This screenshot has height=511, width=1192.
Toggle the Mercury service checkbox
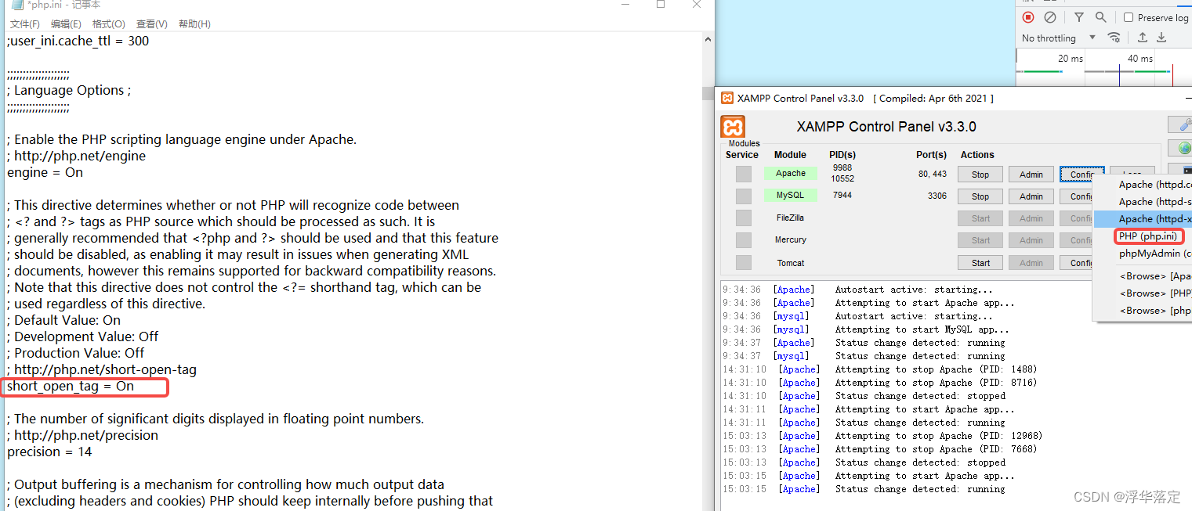[x=743, y=239]
